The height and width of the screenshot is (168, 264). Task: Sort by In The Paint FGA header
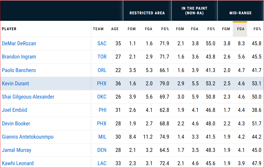point(195,29)
